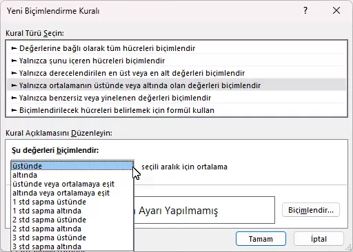Pick '3 std sapma altında' option
353x252 pixels.
click(x=72, y=246)
